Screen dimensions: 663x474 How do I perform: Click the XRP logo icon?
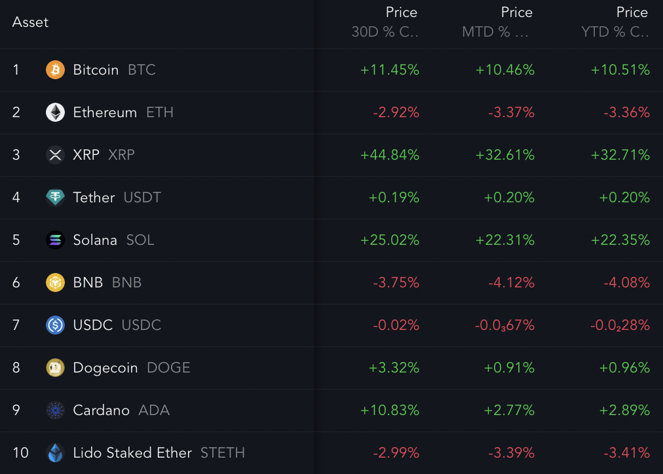point(55,155)
